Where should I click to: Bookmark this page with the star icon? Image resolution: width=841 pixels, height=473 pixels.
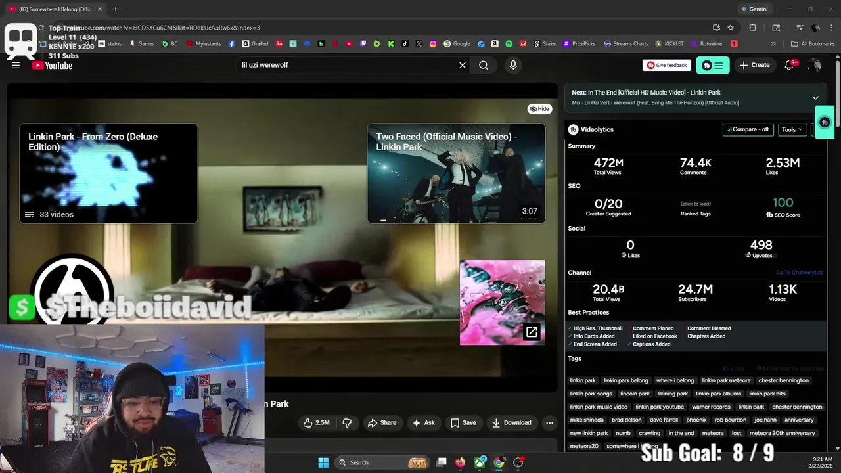[731, 28]
